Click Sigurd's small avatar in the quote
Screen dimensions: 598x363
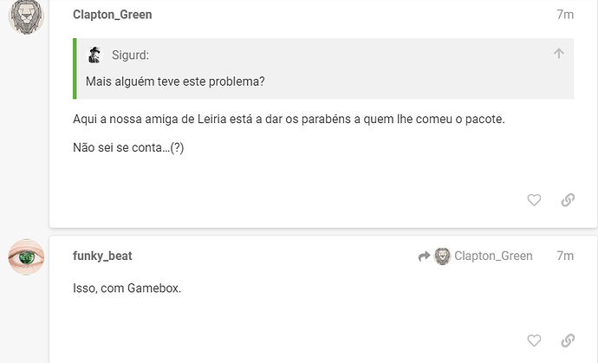94,55
